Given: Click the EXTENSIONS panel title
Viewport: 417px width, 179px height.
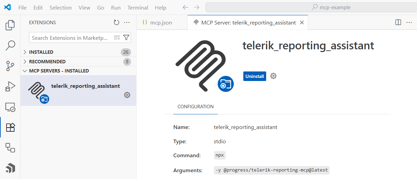Looking at the screenshot, I should [42, 22].
